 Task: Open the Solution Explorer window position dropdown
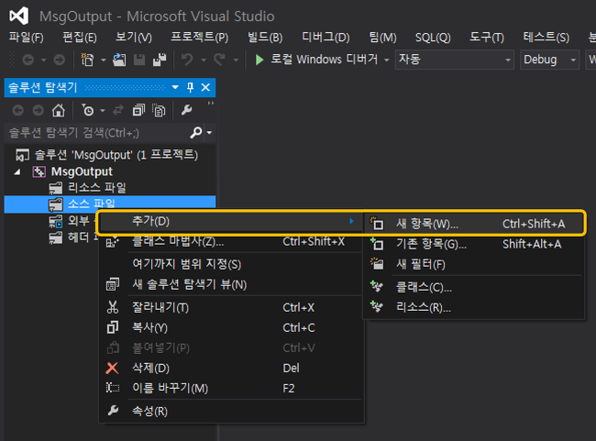[175, 87]
